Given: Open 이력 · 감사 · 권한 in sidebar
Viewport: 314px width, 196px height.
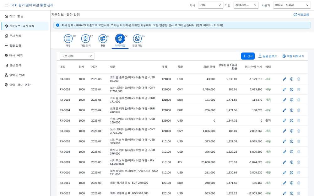Looking at the screenshot, I should (x=25, y=85).
